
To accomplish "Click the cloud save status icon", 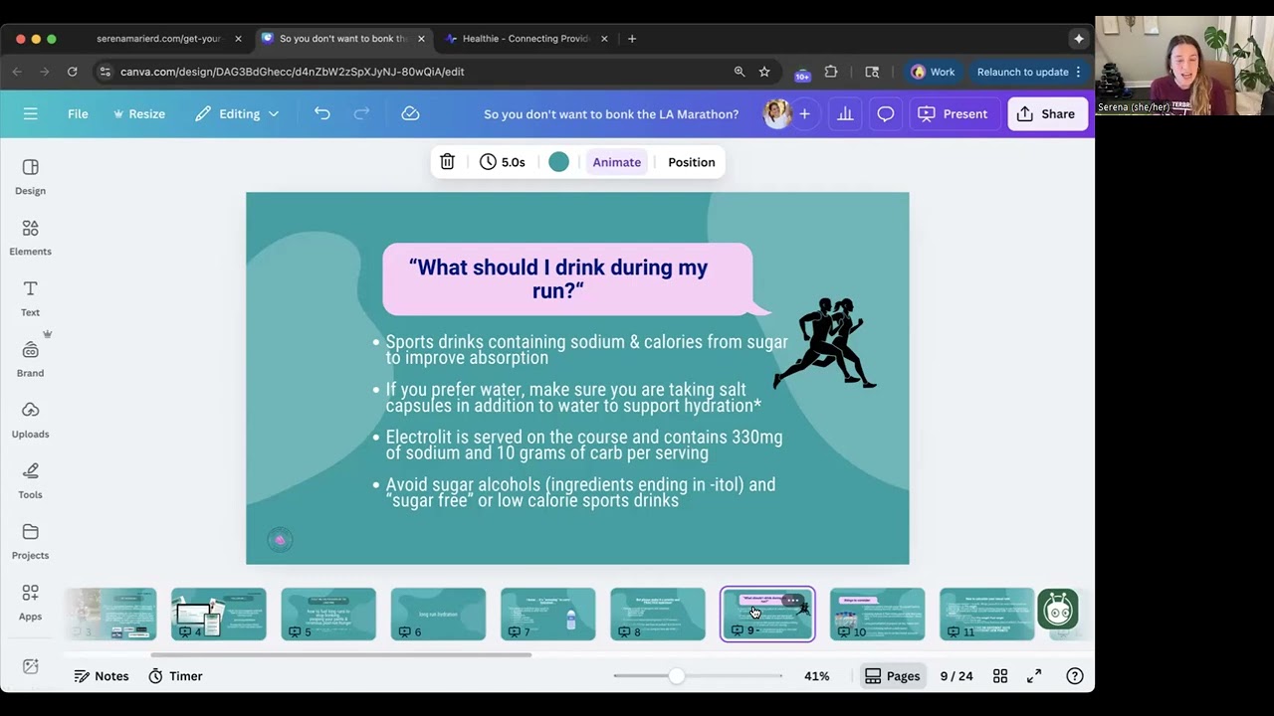I will coord(410,113).
